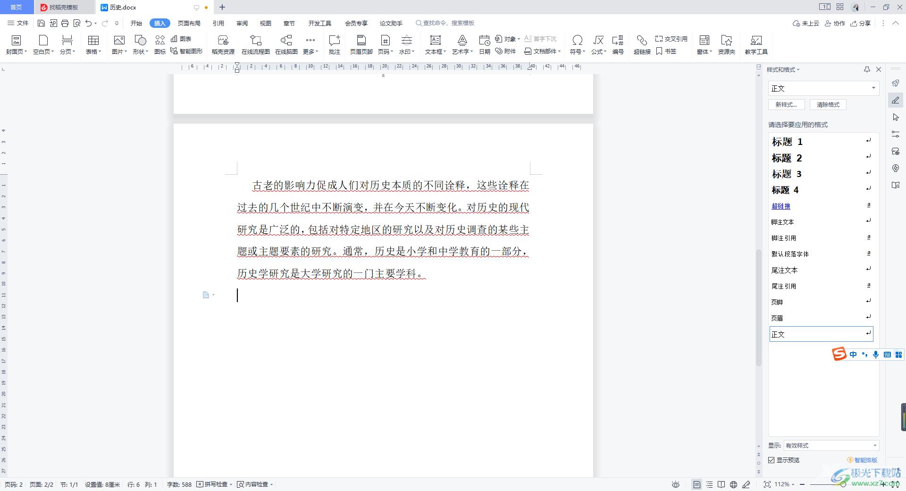
Task: Insert a 超链接 hyperlink
Action: [x=642, y=45]
